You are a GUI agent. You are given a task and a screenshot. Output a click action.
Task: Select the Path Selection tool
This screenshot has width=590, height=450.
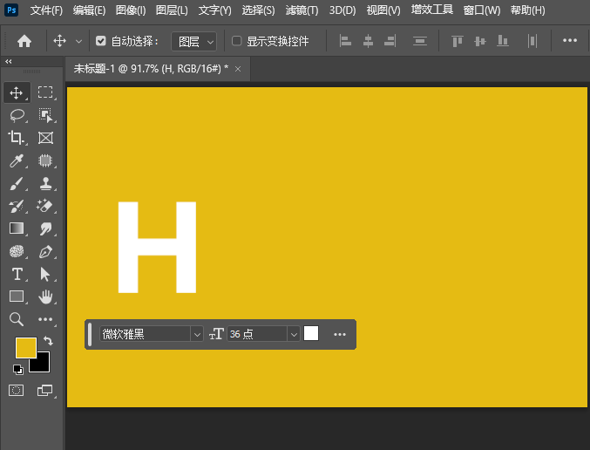click(x=45, y=274)
